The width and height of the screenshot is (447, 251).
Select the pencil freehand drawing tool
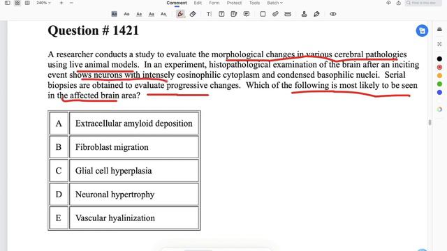click(x=180, y=14)
